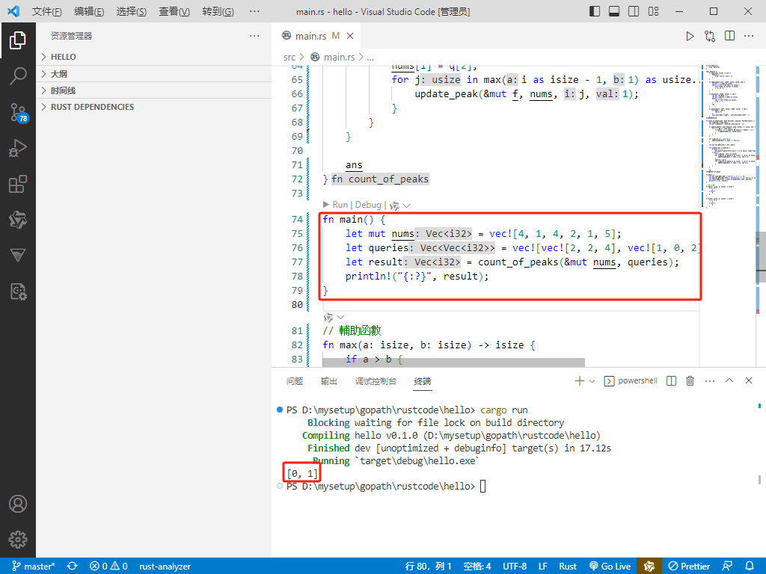The width and height of the screenshot is (766, 574).
Task: Toggle primary side bar layout button
Action: tap(595, 11)
